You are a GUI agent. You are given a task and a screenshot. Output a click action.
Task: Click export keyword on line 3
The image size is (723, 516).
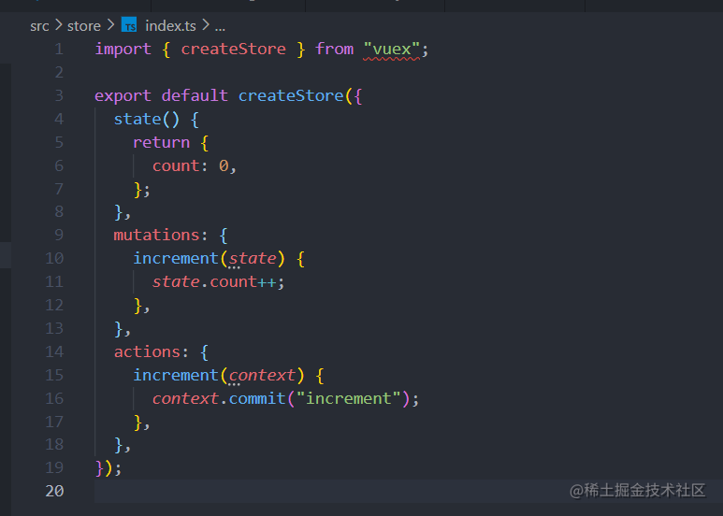click(123, 96)
